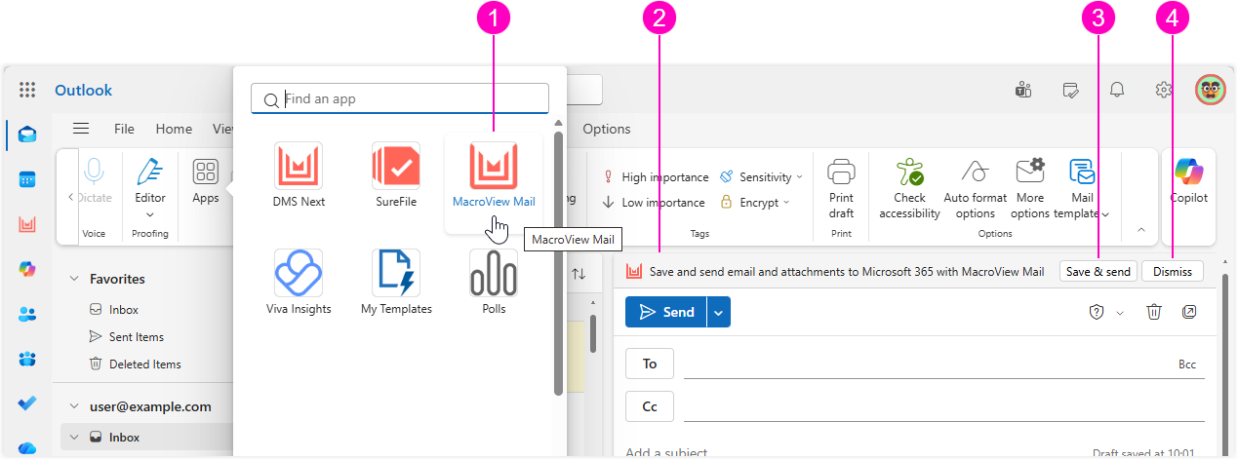Viewport: 1238px width, 460px height.
Task: Expand the Editor dropdown arrow
Action: [x=150, y=214]
